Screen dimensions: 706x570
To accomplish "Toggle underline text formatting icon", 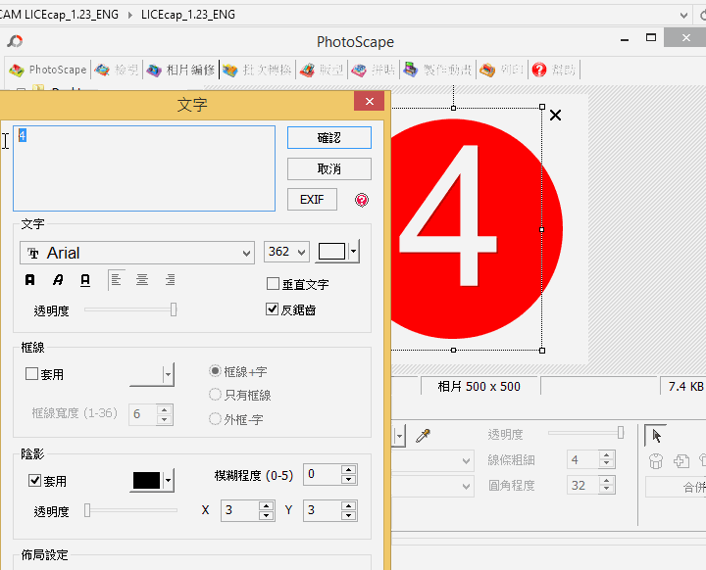I will (x=85, y=280).
